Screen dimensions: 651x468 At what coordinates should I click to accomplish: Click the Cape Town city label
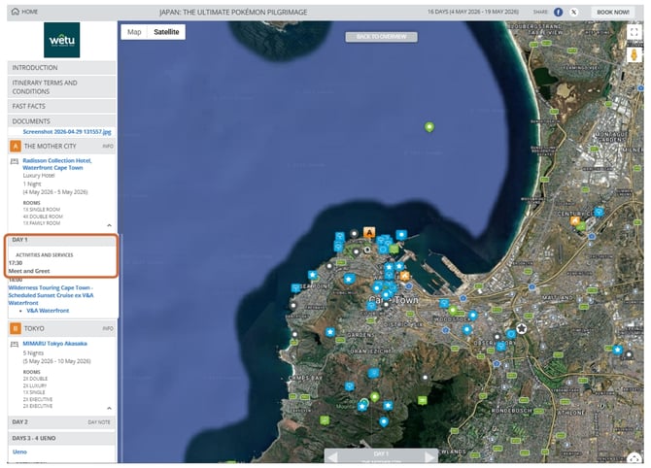tap(394, 300)
